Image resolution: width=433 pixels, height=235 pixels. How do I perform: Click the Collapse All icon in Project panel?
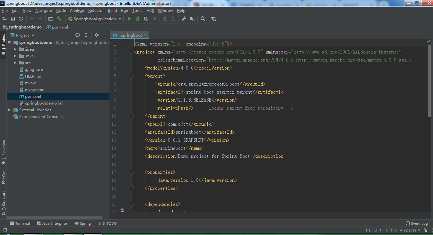click(86, 35)
